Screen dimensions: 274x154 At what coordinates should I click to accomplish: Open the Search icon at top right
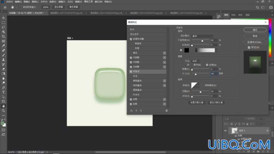point(257,7)
